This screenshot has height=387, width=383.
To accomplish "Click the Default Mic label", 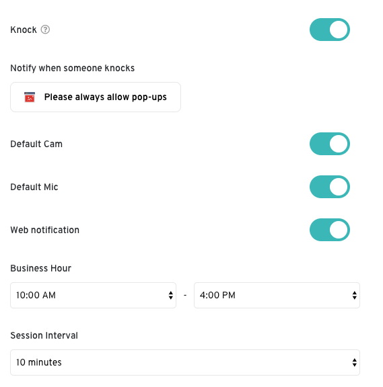I will (34, 187).
